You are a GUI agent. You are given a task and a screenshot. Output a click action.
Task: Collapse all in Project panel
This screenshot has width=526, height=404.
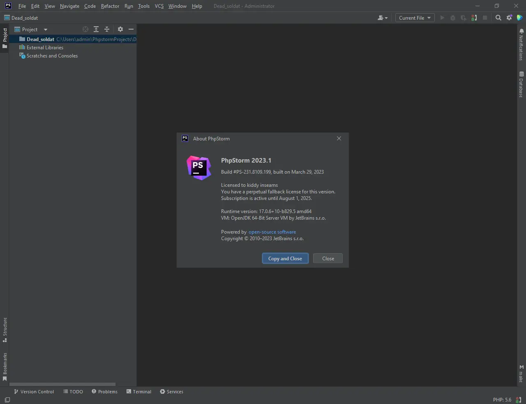[x=107, y=29]
